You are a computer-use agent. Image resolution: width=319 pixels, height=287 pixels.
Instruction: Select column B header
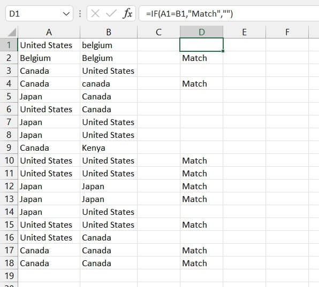109,32
